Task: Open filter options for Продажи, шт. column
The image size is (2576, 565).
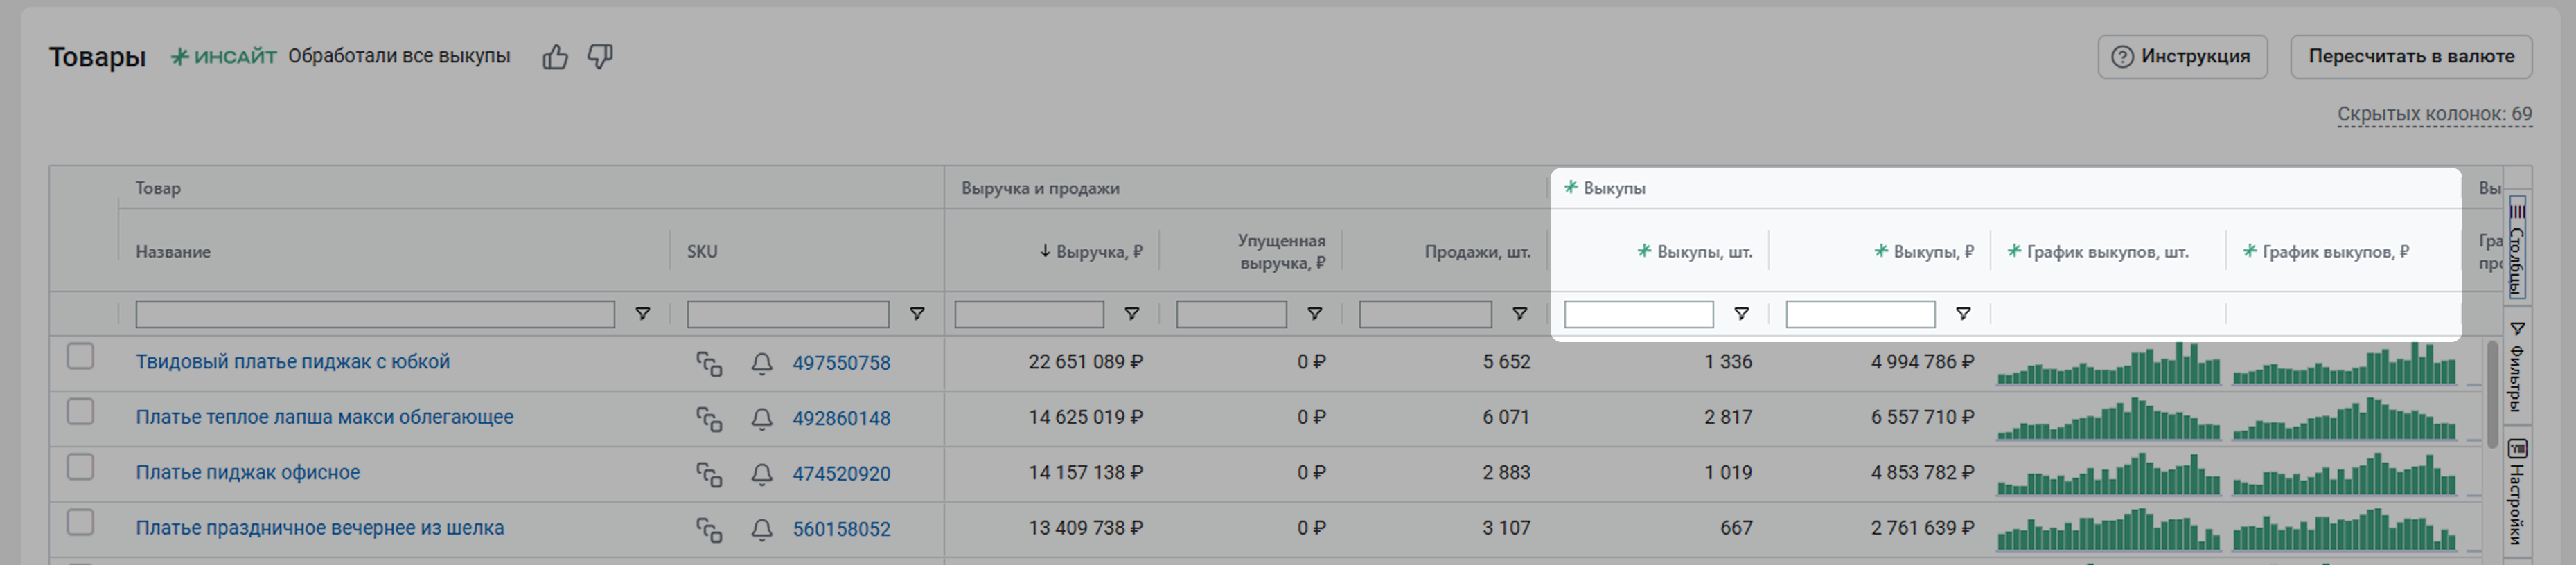Action: 1519,314
